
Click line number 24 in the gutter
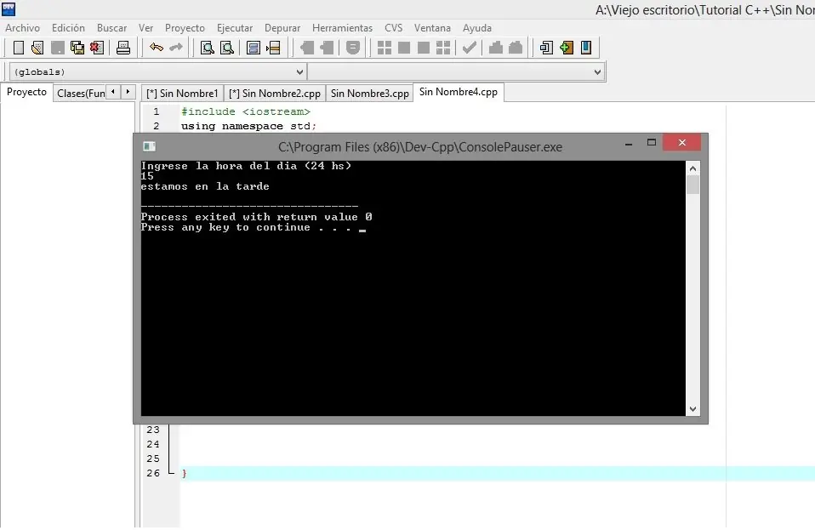153,444
